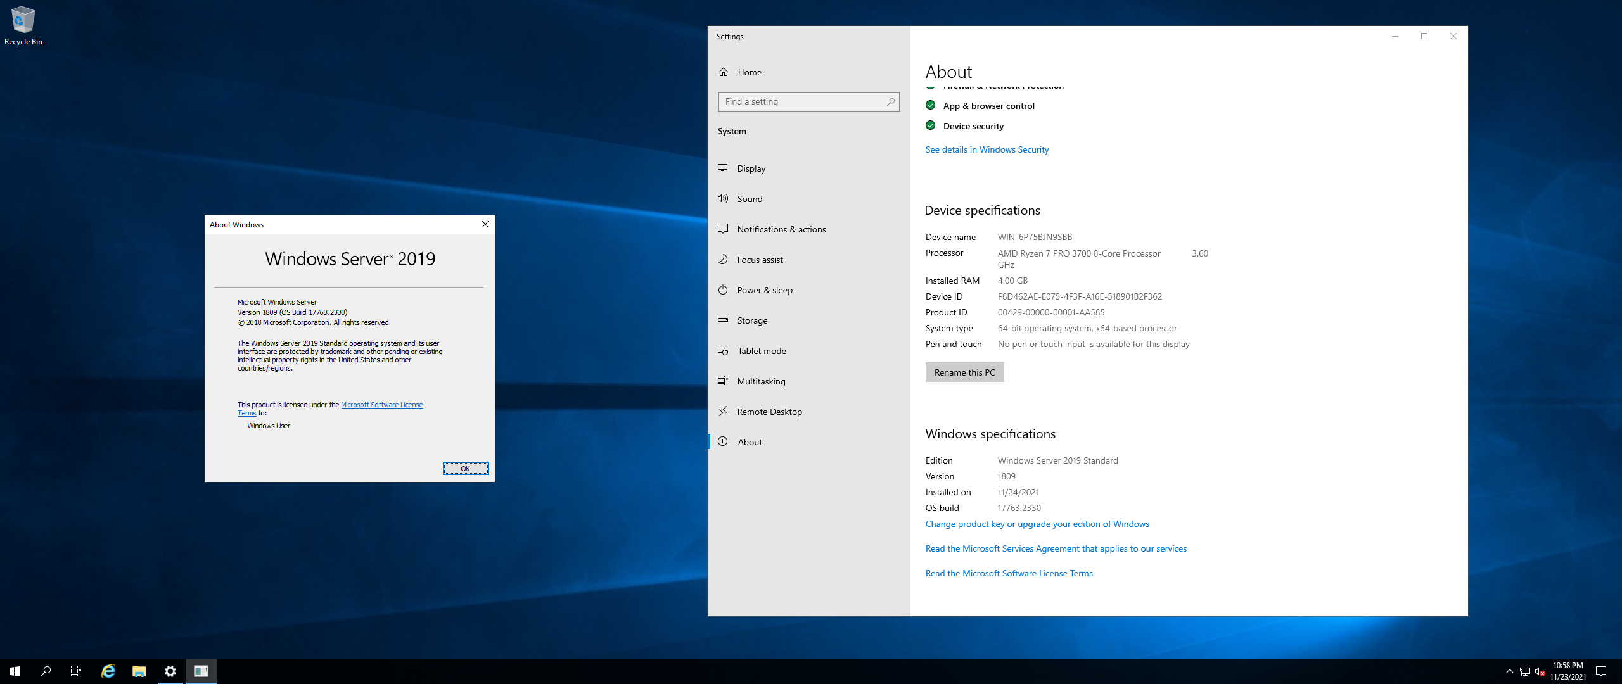
Task: Click Rename this PC button
Action: 964,372
